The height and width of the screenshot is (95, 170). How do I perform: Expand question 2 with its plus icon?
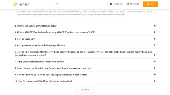[155, 26]
